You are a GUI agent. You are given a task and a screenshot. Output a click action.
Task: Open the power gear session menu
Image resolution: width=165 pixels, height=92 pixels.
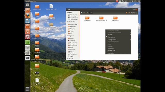pyautogui.click(x=139, y=1)
